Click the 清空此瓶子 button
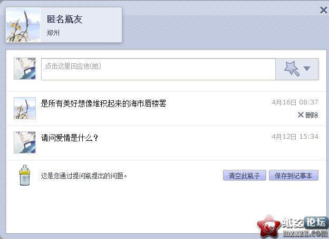Screen dimensions: 329x239 (245, 175)
